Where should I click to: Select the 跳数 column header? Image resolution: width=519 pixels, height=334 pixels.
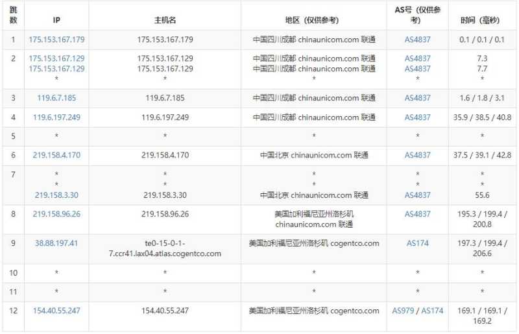point(13,15)
